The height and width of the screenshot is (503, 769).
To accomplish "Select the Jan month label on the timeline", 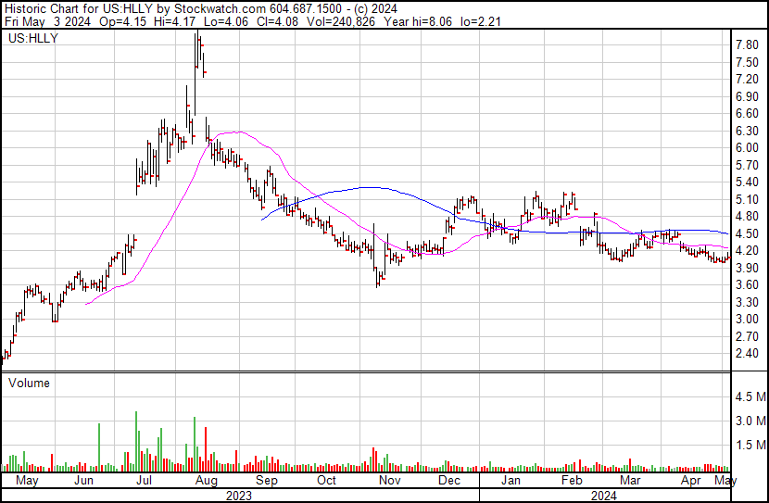I will point(510,482).
